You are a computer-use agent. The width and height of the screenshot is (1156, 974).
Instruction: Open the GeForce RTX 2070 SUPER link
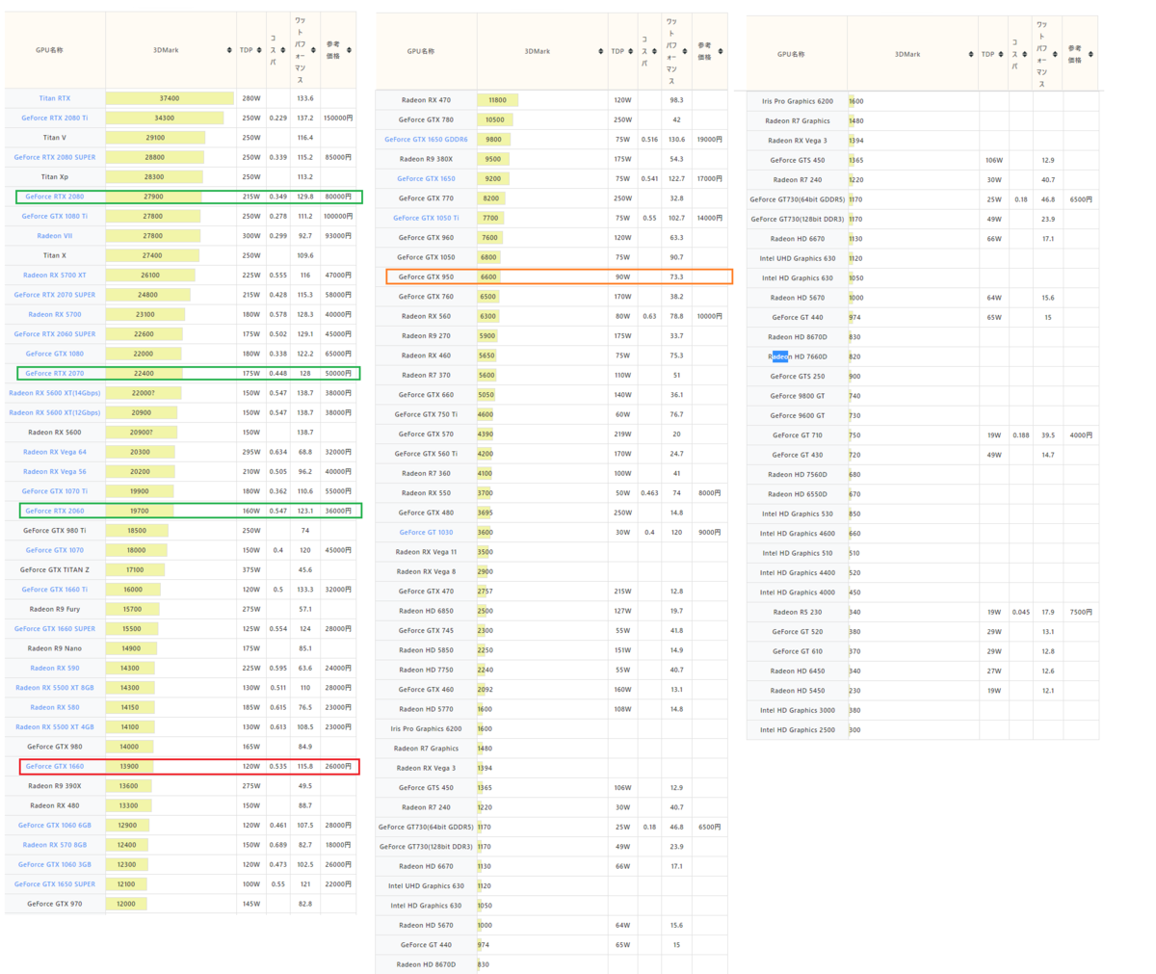(55, 295)
